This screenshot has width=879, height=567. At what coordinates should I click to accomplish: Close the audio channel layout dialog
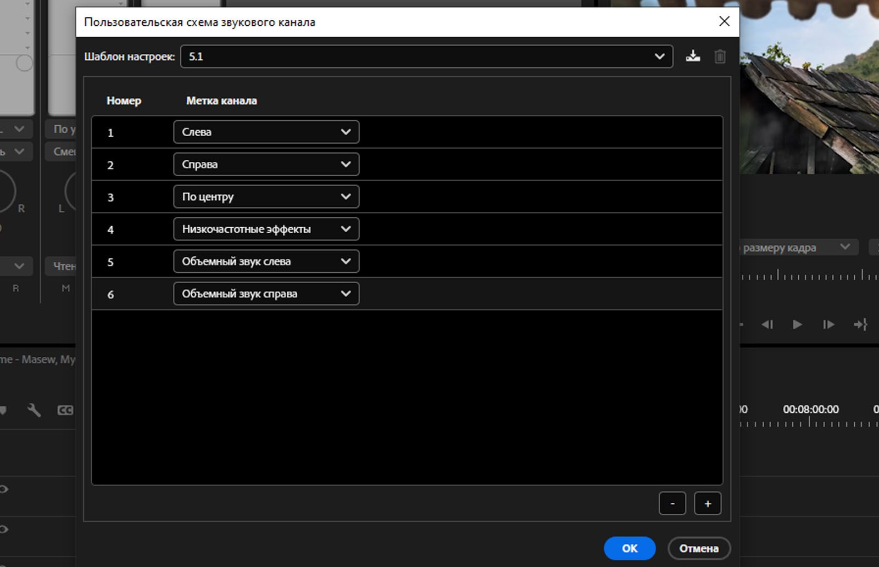click(x=724, y=21)
